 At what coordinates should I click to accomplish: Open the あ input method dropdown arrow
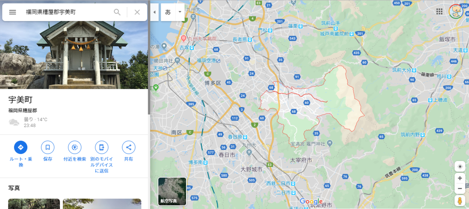coord(180,12)
